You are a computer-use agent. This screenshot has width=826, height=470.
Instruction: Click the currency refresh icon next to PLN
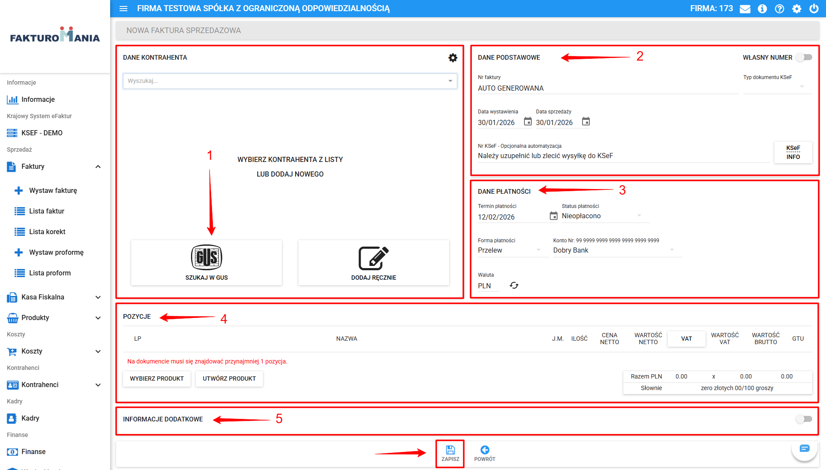(x=514, y=285)
